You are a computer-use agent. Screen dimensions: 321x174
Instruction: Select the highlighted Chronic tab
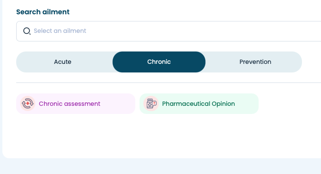[x=159, y=62]
